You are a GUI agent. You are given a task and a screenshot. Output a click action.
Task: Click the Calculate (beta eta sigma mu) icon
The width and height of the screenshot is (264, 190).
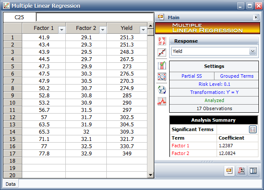162,41
